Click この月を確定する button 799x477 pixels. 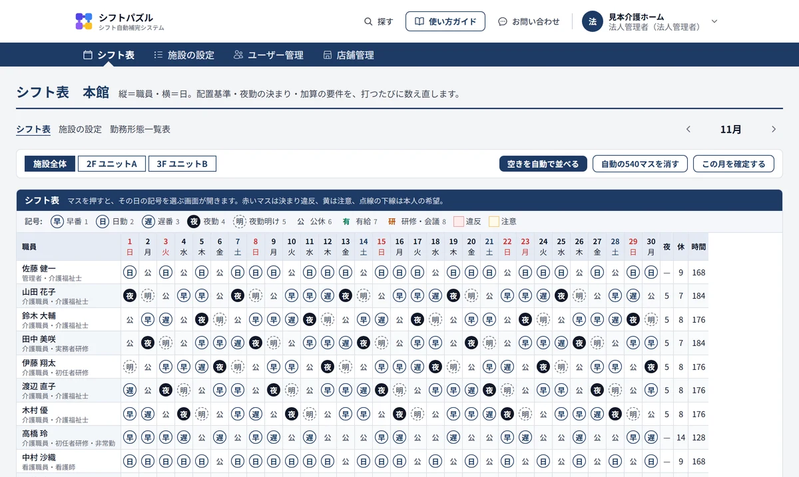(x=734, y=164)
